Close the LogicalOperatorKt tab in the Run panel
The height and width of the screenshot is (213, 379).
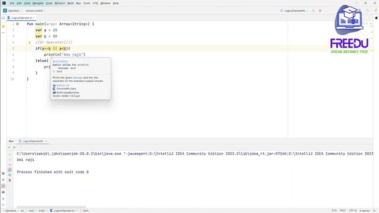(46, 141)
